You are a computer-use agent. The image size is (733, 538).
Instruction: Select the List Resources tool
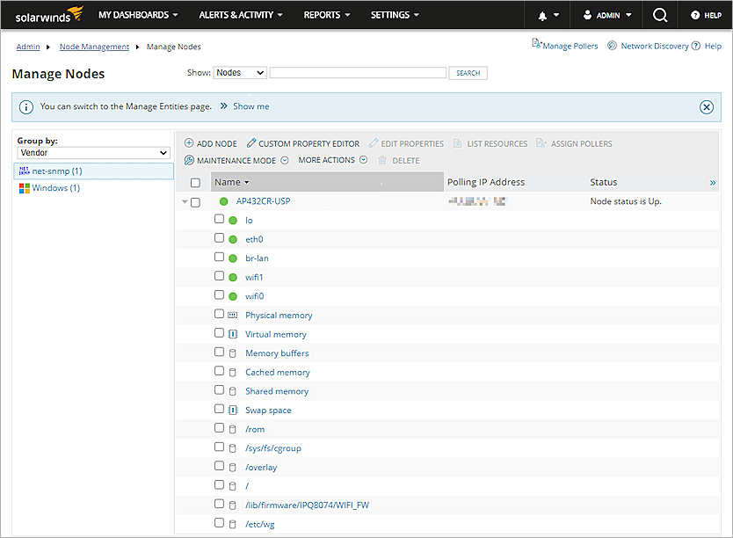(490, 143)
